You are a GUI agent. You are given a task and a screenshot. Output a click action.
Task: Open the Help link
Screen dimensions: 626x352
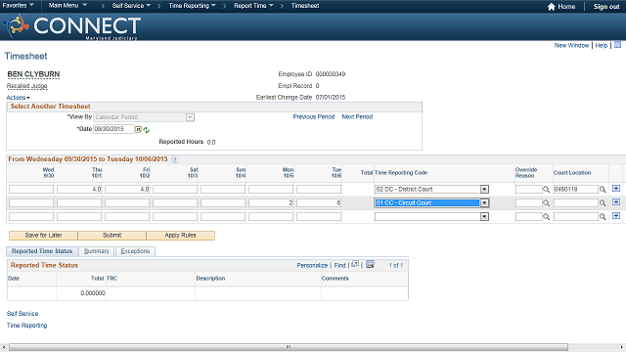602,46
